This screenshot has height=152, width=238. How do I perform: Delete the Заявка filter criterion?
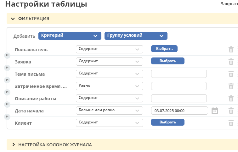(x=231, y=62)
